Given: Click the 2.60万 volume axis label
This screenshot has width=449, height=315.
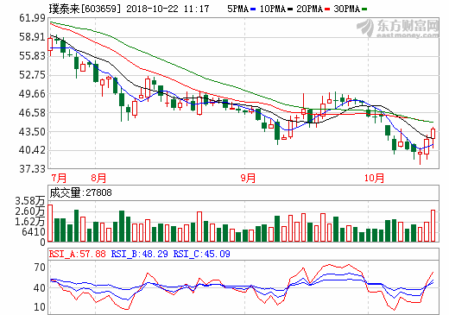Looking at the screenshot, I should click(30, 211).
